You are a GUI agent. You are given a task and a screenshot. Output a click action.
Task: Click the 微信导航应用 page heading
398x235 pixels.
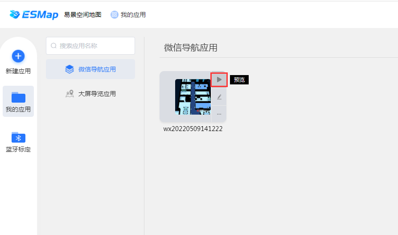click(x=191, y=48)
